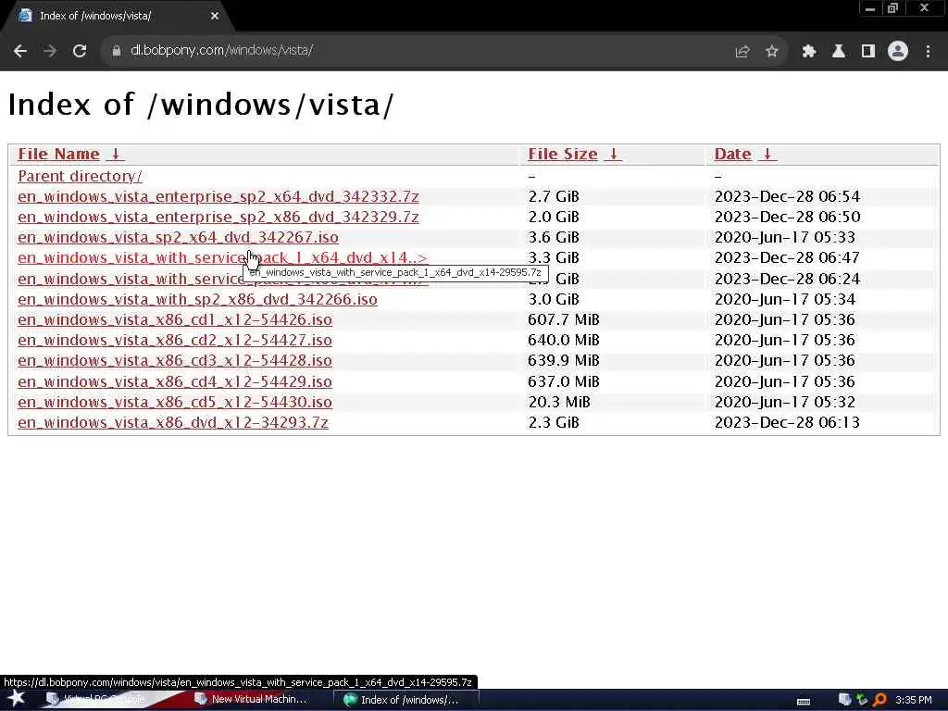Screen dimensions: 948x711
Task: Download en_windows_vista_with_sp2_x86_dvd_342266.iso
Action: (198, 300)
